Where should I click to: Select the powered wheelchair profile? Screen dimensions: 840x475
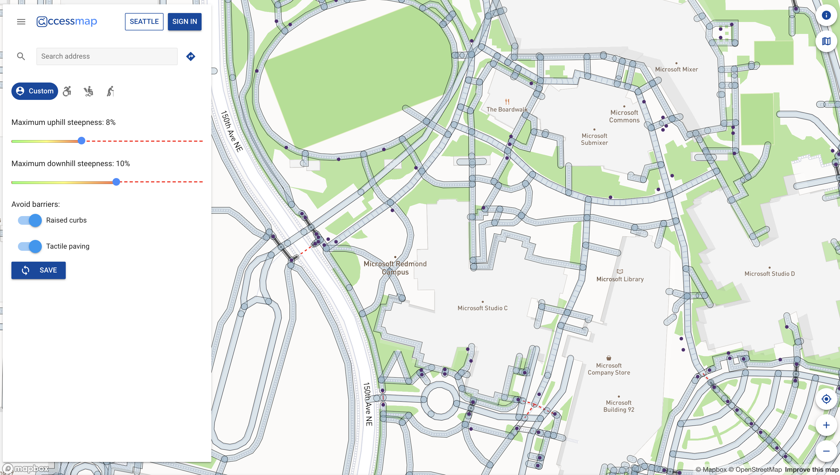click(x=88, y=91)
